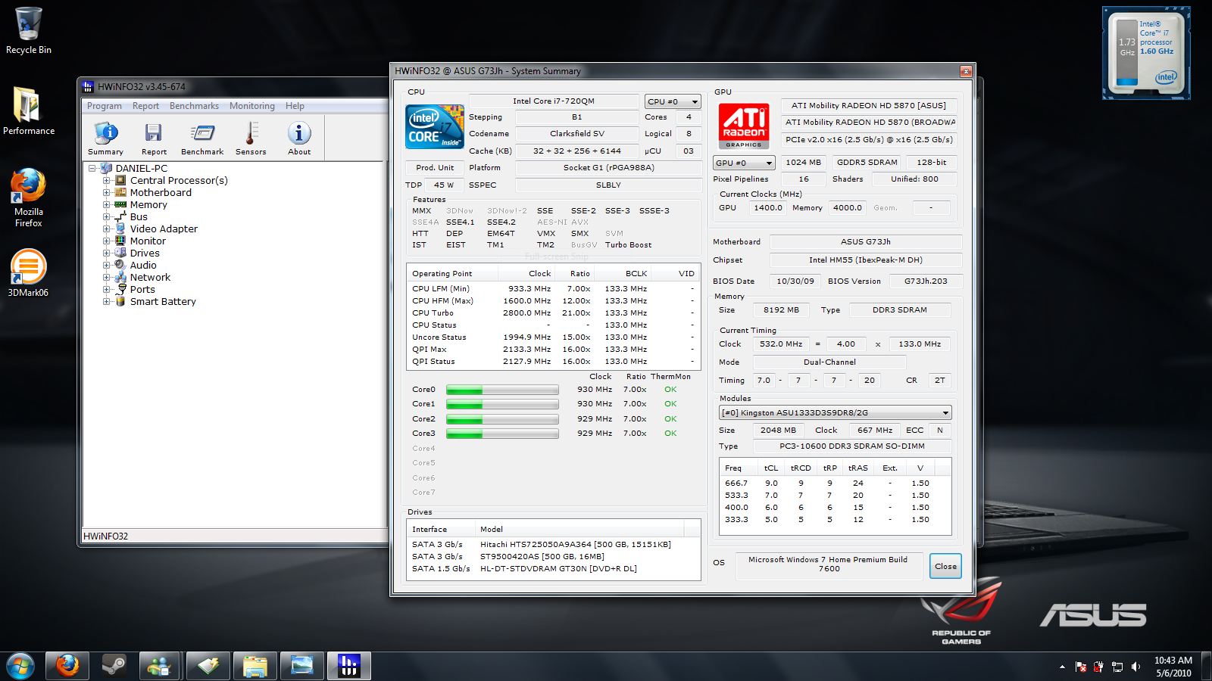Select the Central Processor(s) tree item

[179, 181]
